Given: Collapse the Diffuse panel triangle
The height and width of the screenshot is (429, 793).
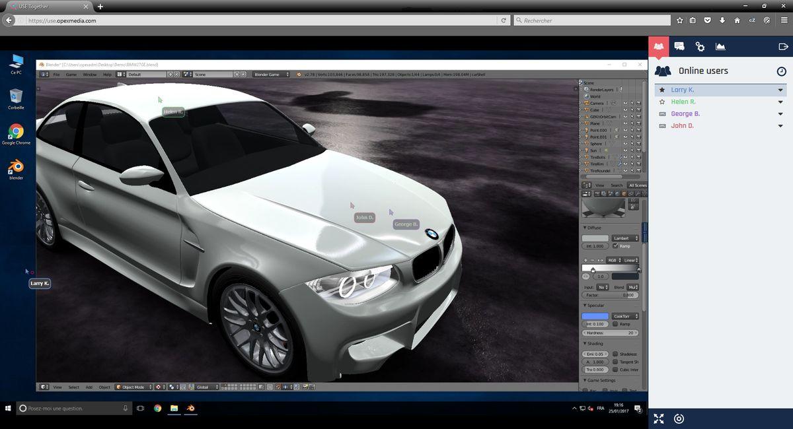Looking at the screenshot, I should point(585,228).
